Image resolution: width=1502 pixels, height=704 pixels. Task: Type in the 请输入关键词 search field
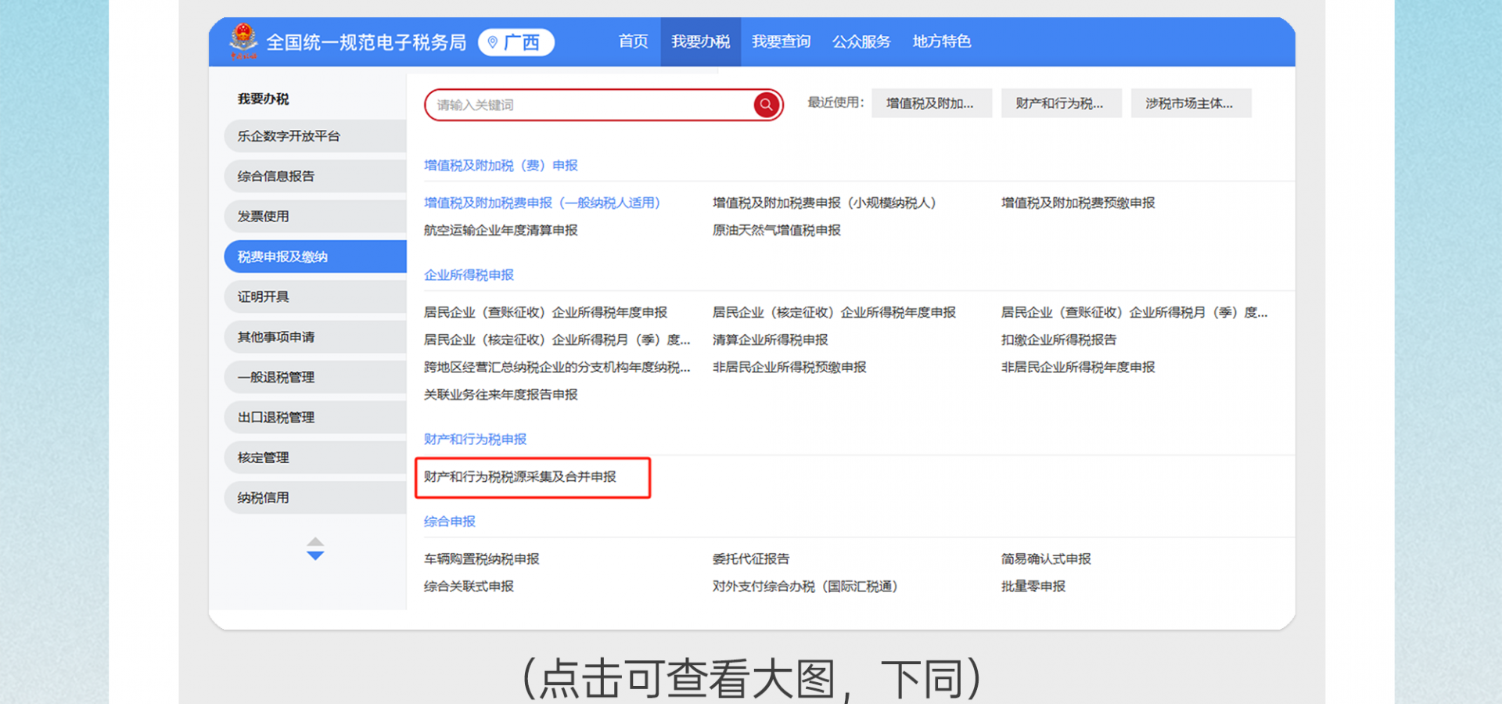(x=587, y=105)
